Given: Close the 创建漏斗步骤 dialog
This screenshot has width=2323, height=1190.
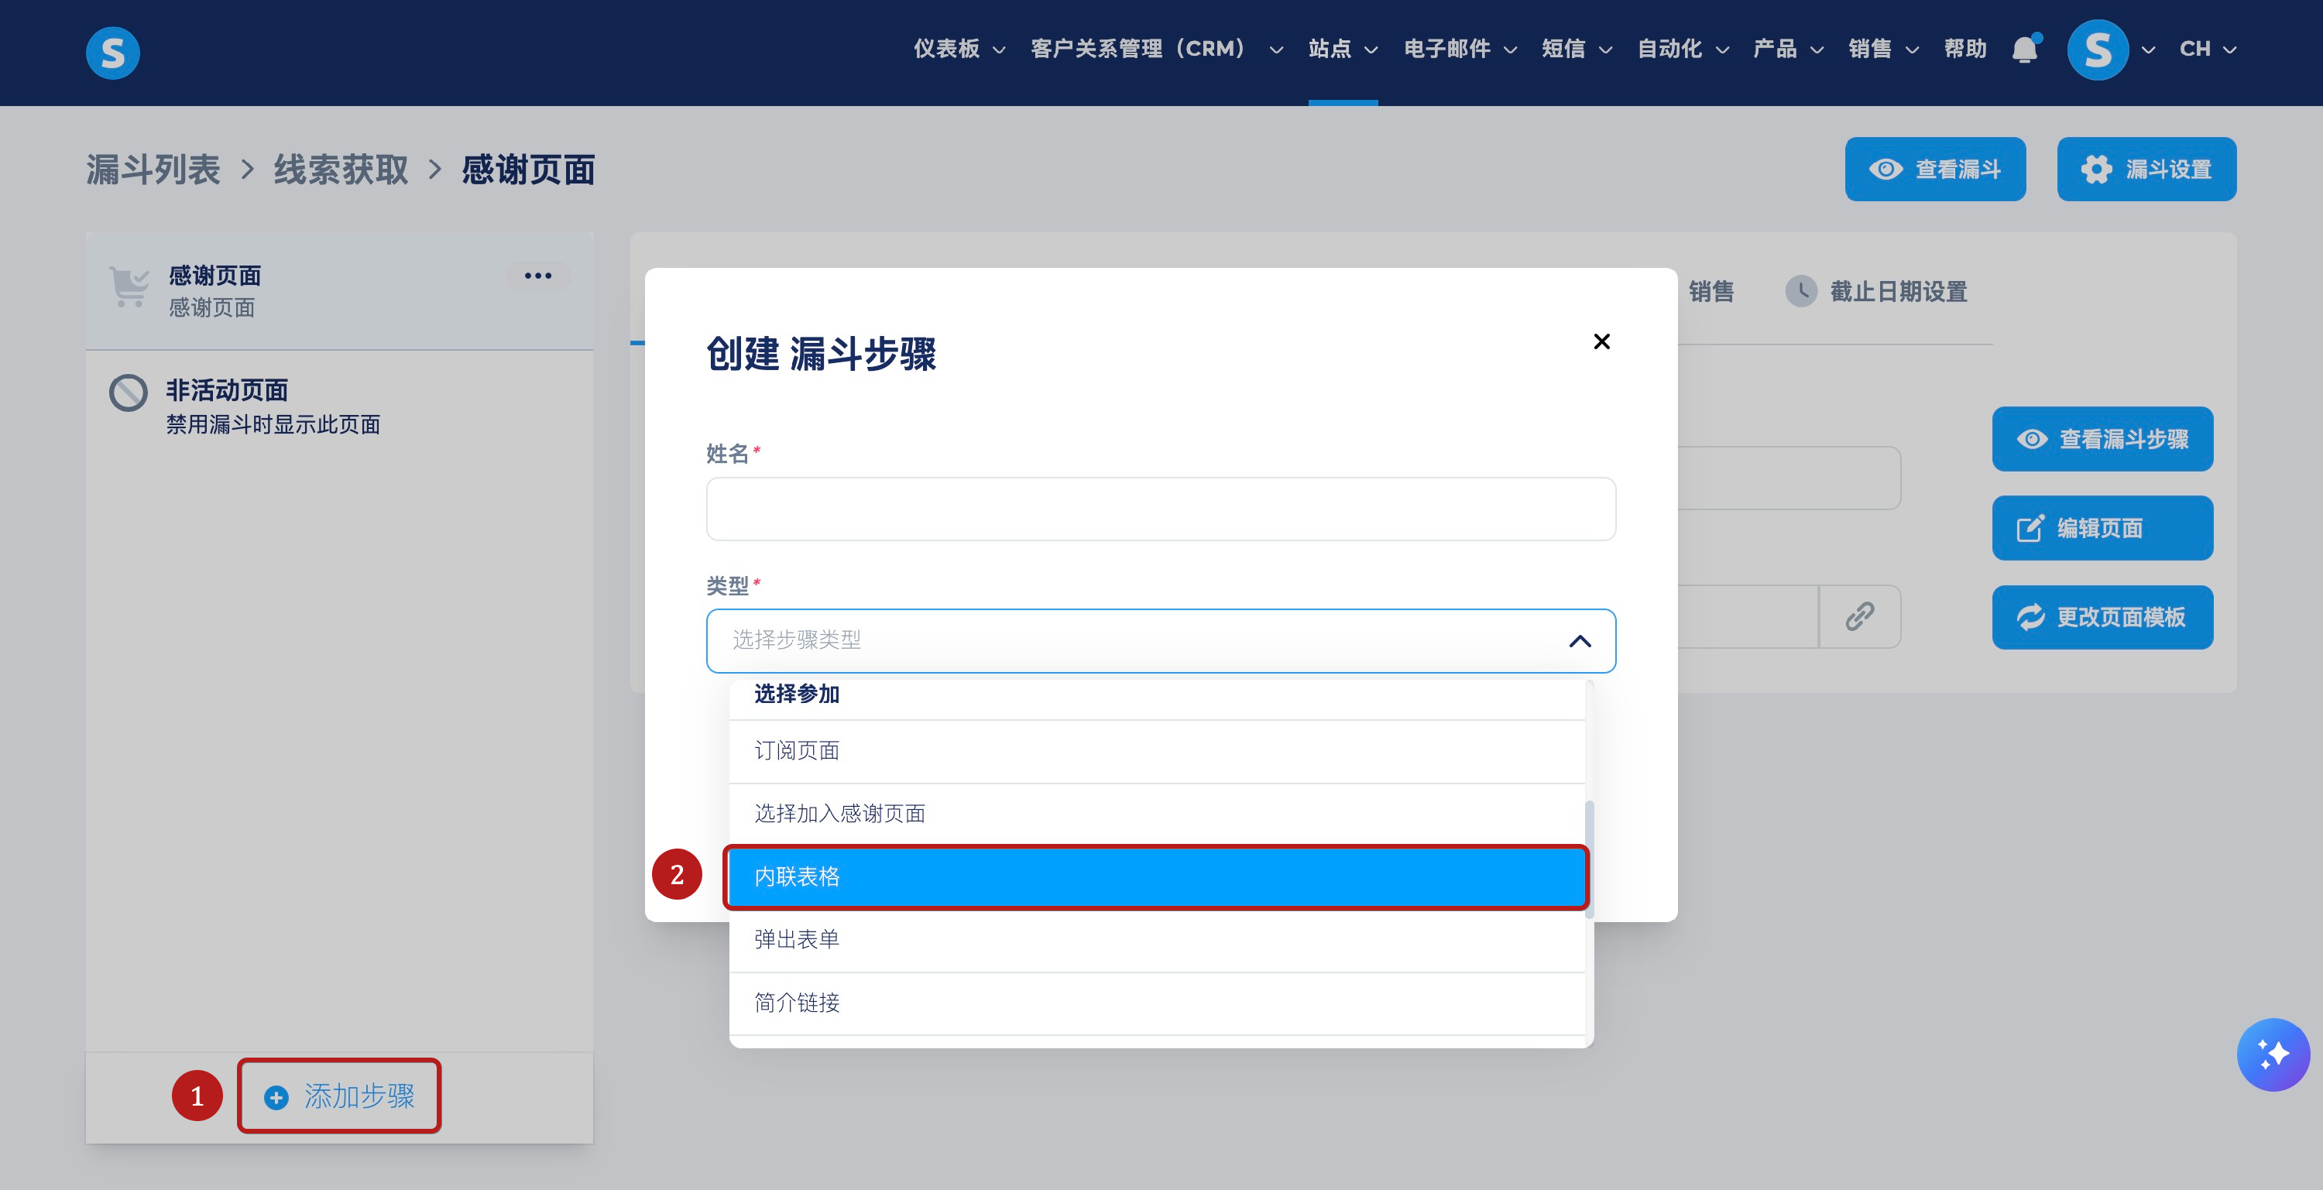Looking at the screenshot, I should pos(1601,341).
